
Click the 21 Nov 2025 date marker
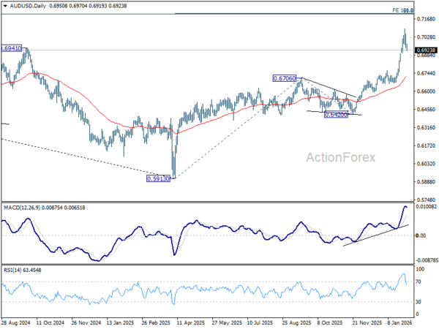pyautogui.click(x=367, y=323)
